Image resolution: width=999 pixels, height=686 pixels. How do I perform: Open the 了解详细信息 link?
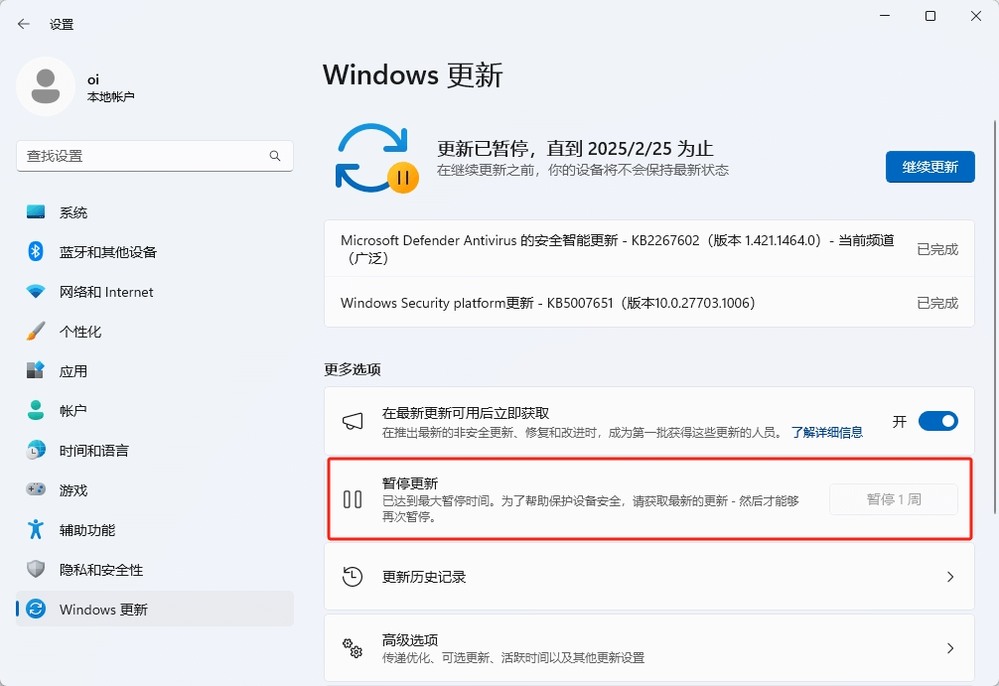point(828,432)
